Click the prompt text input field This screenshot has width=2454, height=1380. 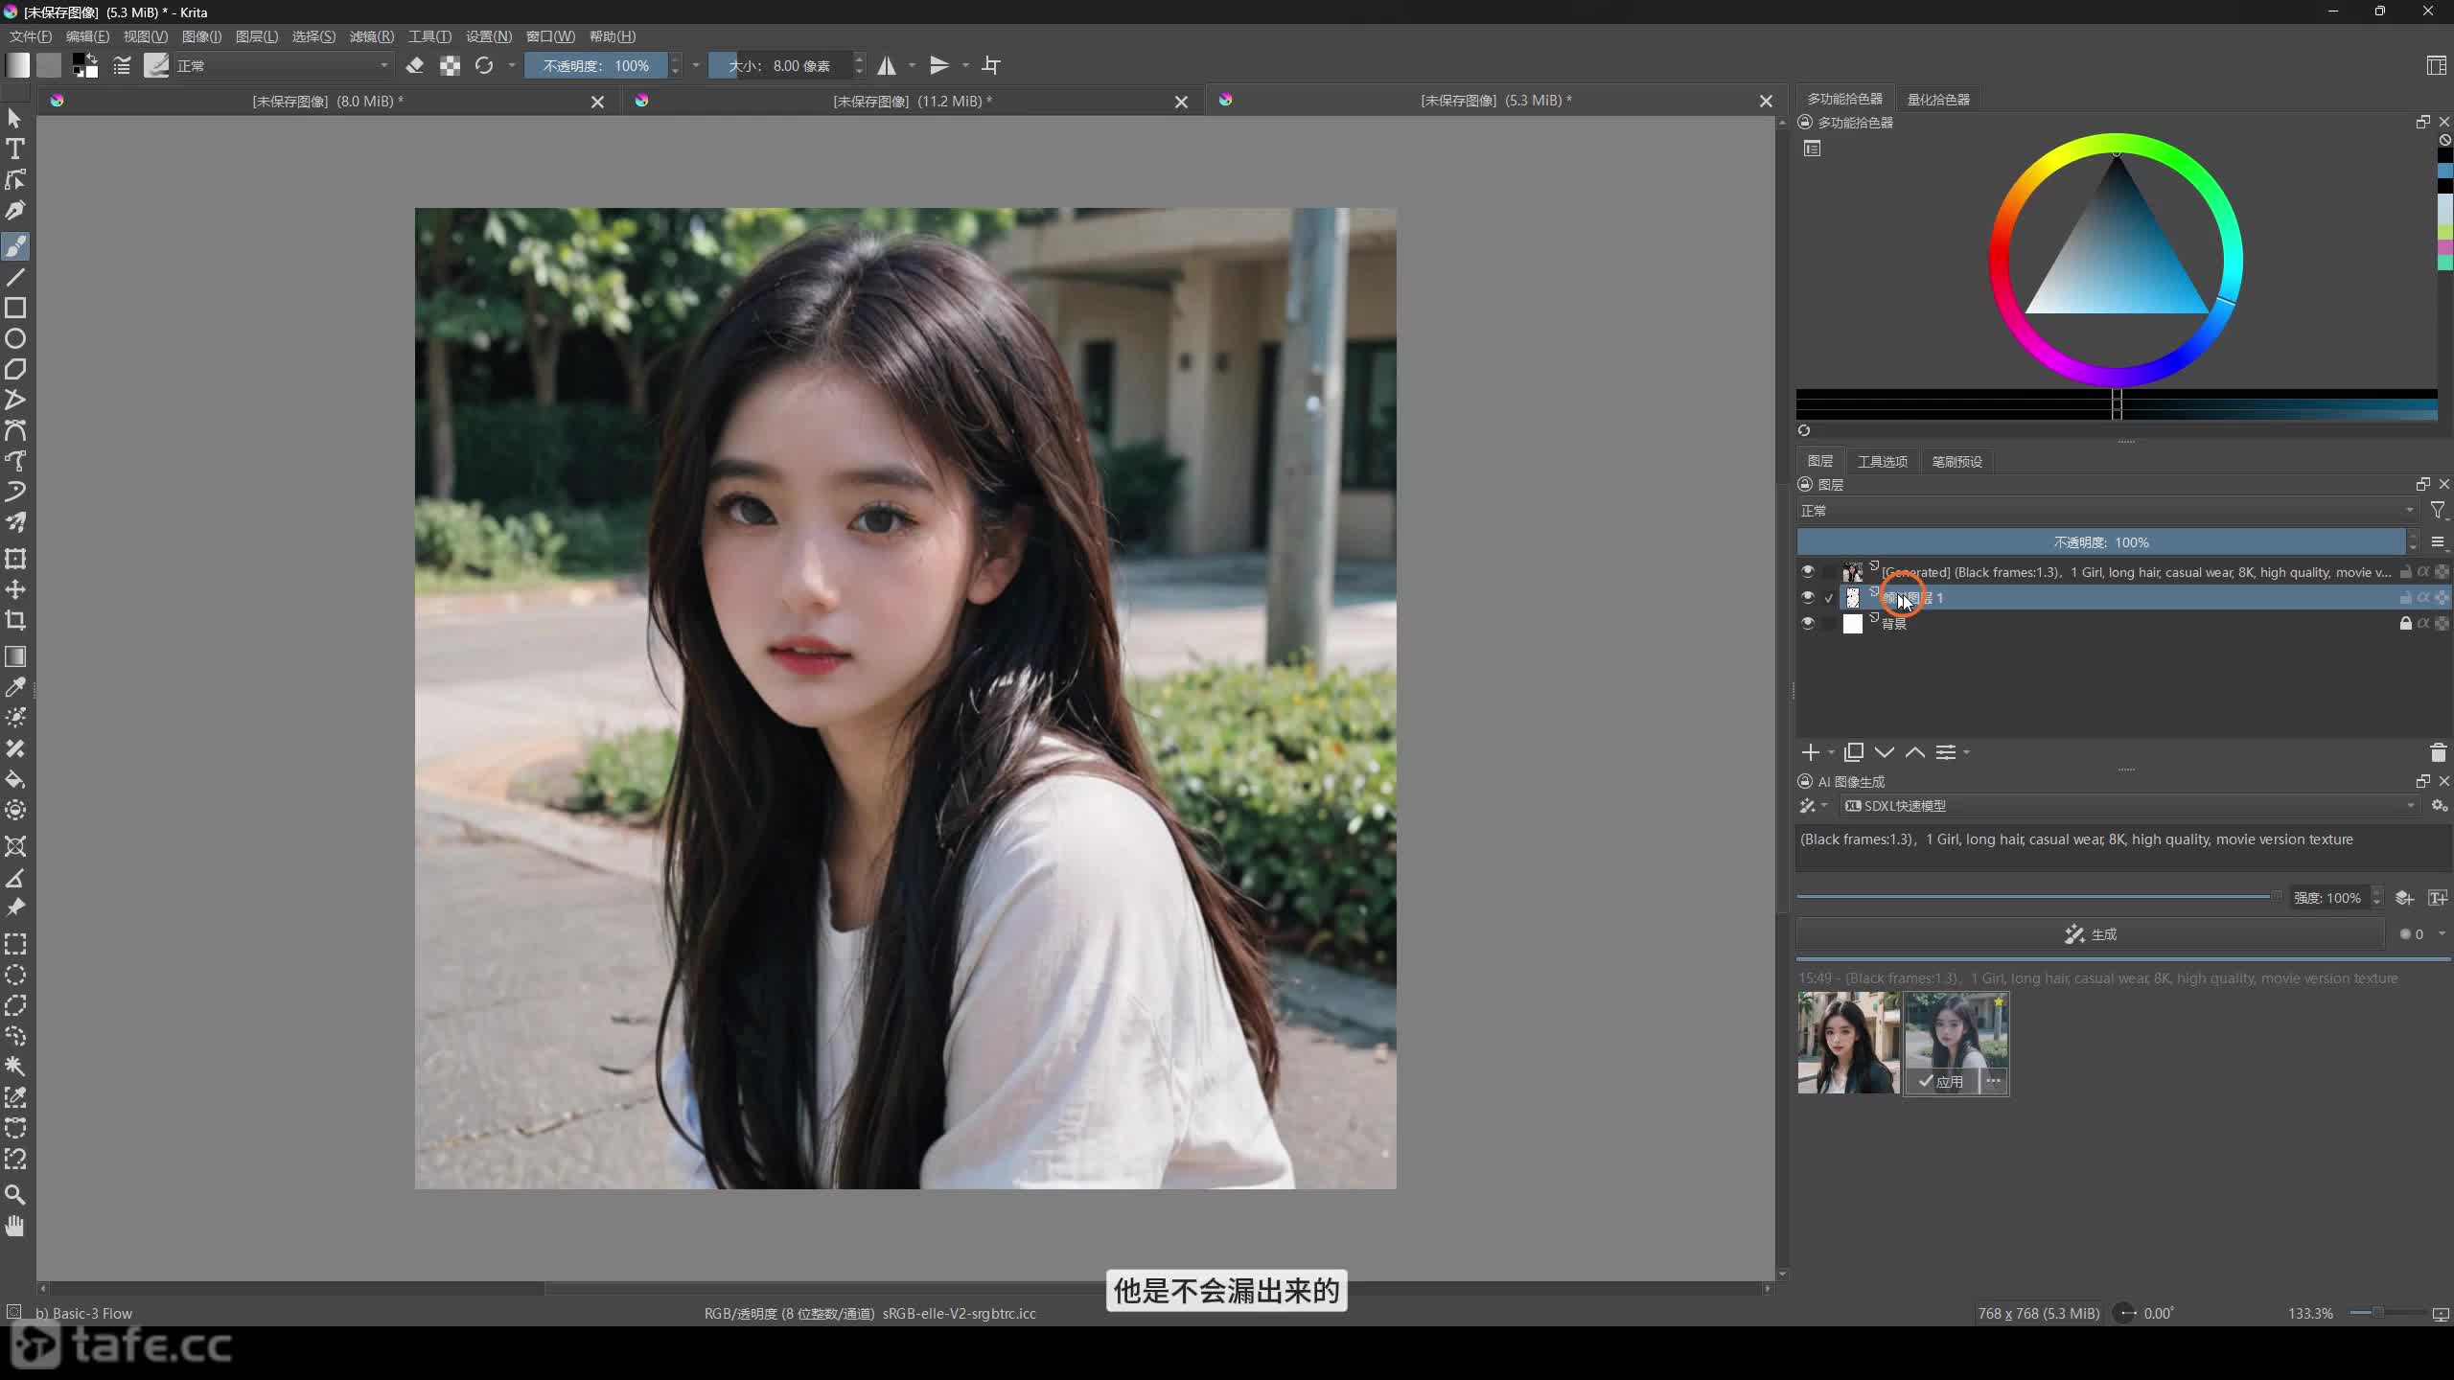pyautogui.click(x=2122, y=847)
